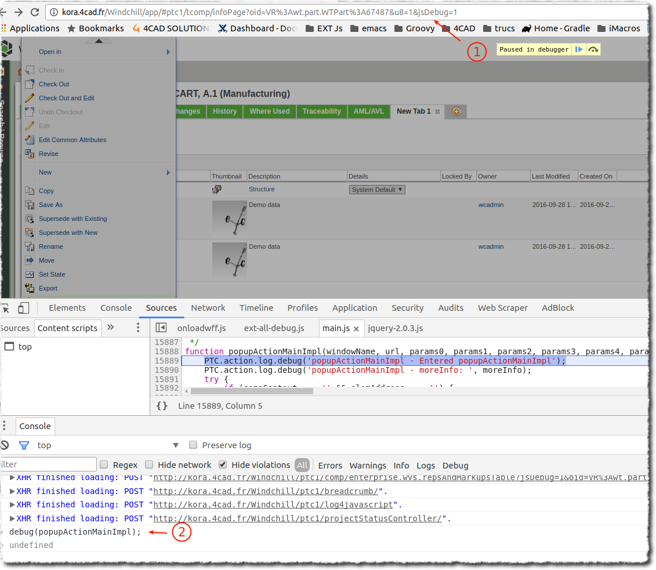This screenshot has width=656, height=570.
Task: Open the breadcrumb request URL link
Action: (x=266, y=491)
